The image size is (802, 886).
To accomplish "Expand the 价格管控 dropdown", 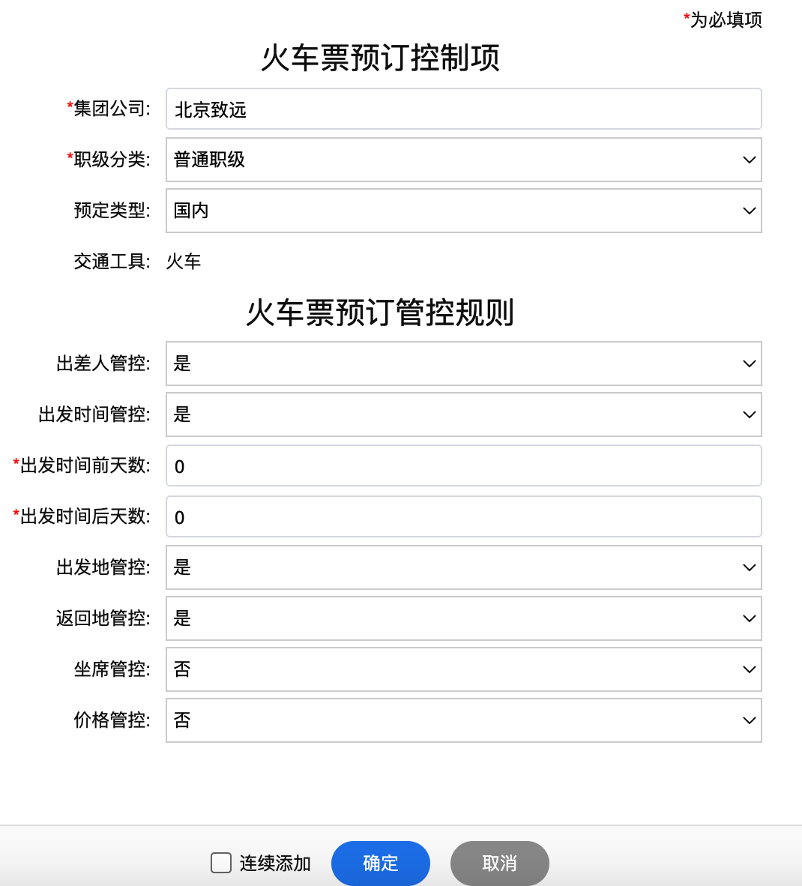I will click(463, 720).
